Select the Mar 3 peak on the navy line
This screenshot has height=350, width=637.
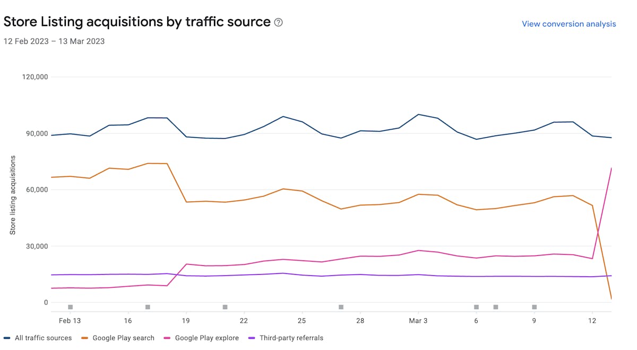(419, 114)
